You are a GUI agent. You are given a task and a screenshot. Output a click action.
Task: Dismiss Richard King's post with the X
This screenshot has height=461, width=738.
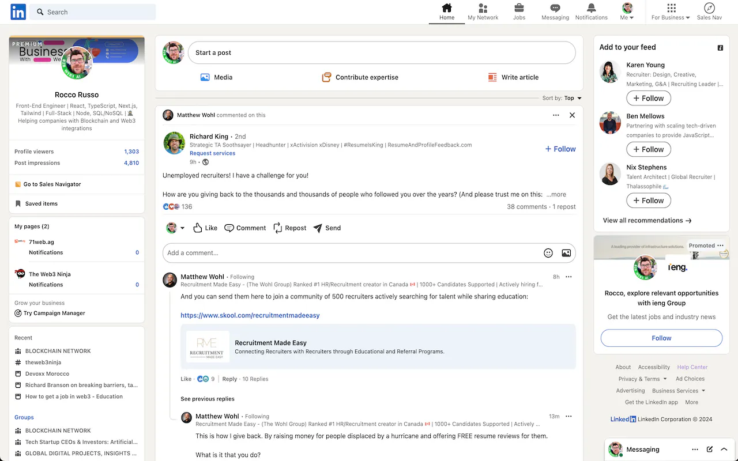coord(572,115)
